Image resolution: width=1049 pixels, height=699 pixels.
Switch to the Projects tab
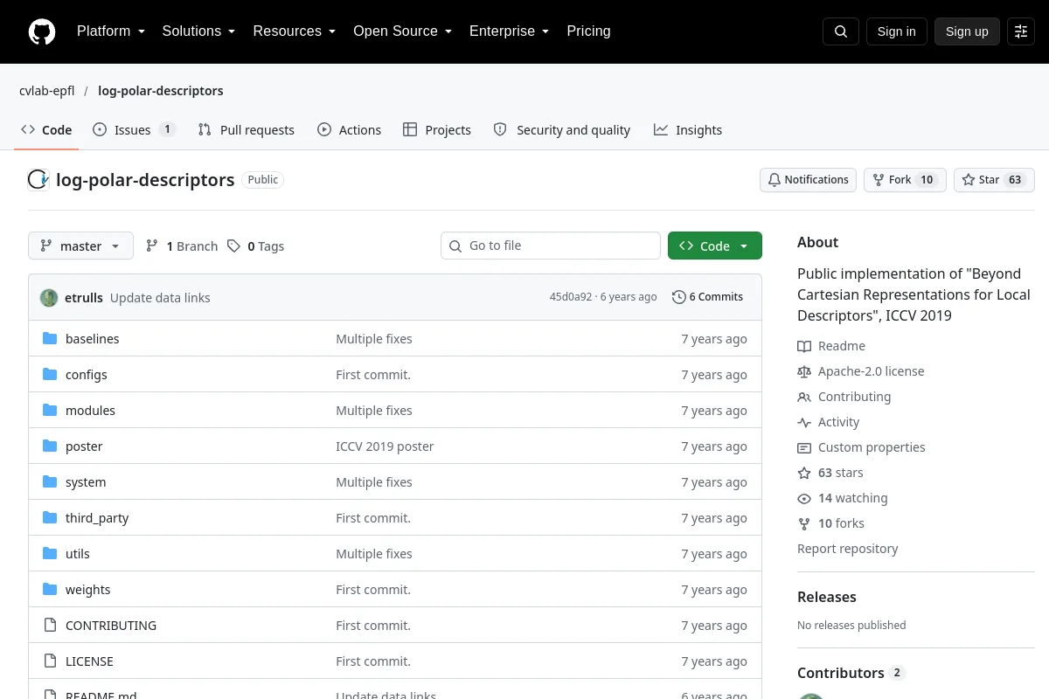click(x=437, y=130)
